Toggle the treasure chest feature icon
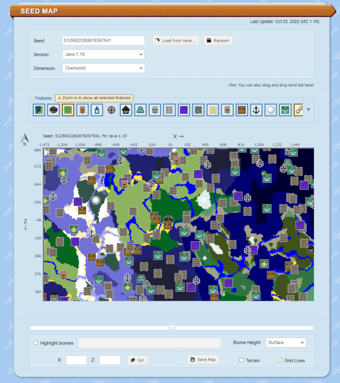Viewport: 340px width, 383px height. (x=242, y=110)
